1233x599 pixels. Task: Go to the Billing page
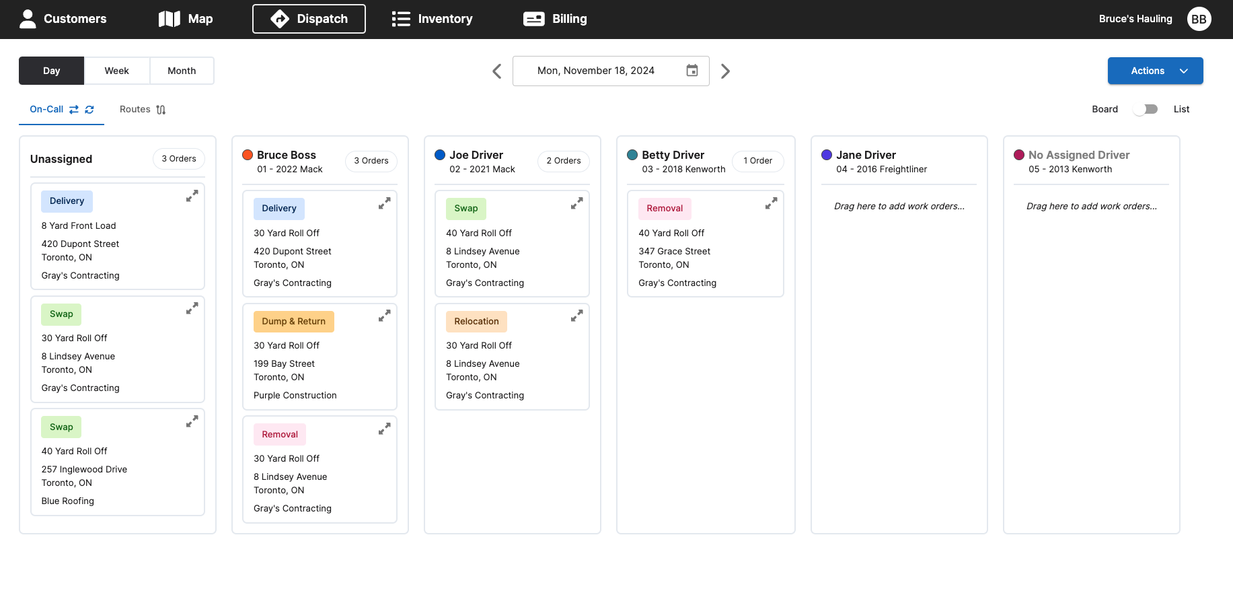tap(555, 19)
